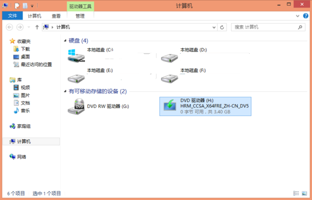Open the recent locations dropdown arrow
The height and width of the screenshot is (200, 312).
coord(29,27)
